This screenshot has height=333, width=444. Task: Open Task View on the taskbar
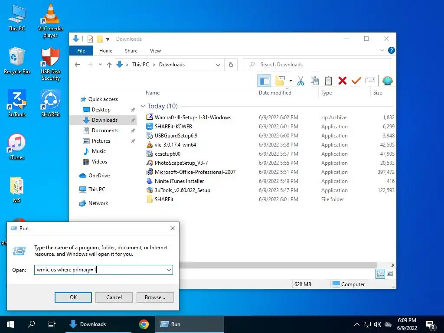point(52,324)
